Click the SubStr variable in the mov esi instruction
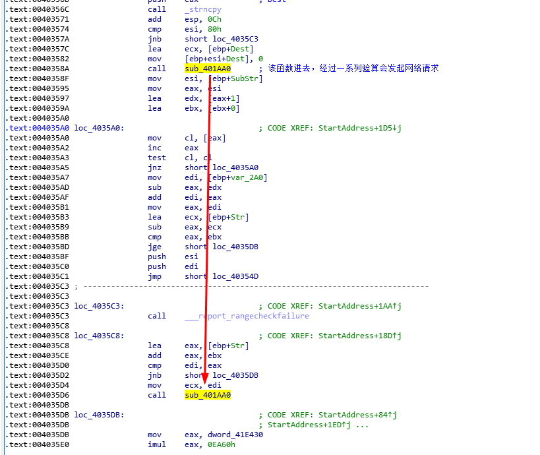 coord(244,78)
